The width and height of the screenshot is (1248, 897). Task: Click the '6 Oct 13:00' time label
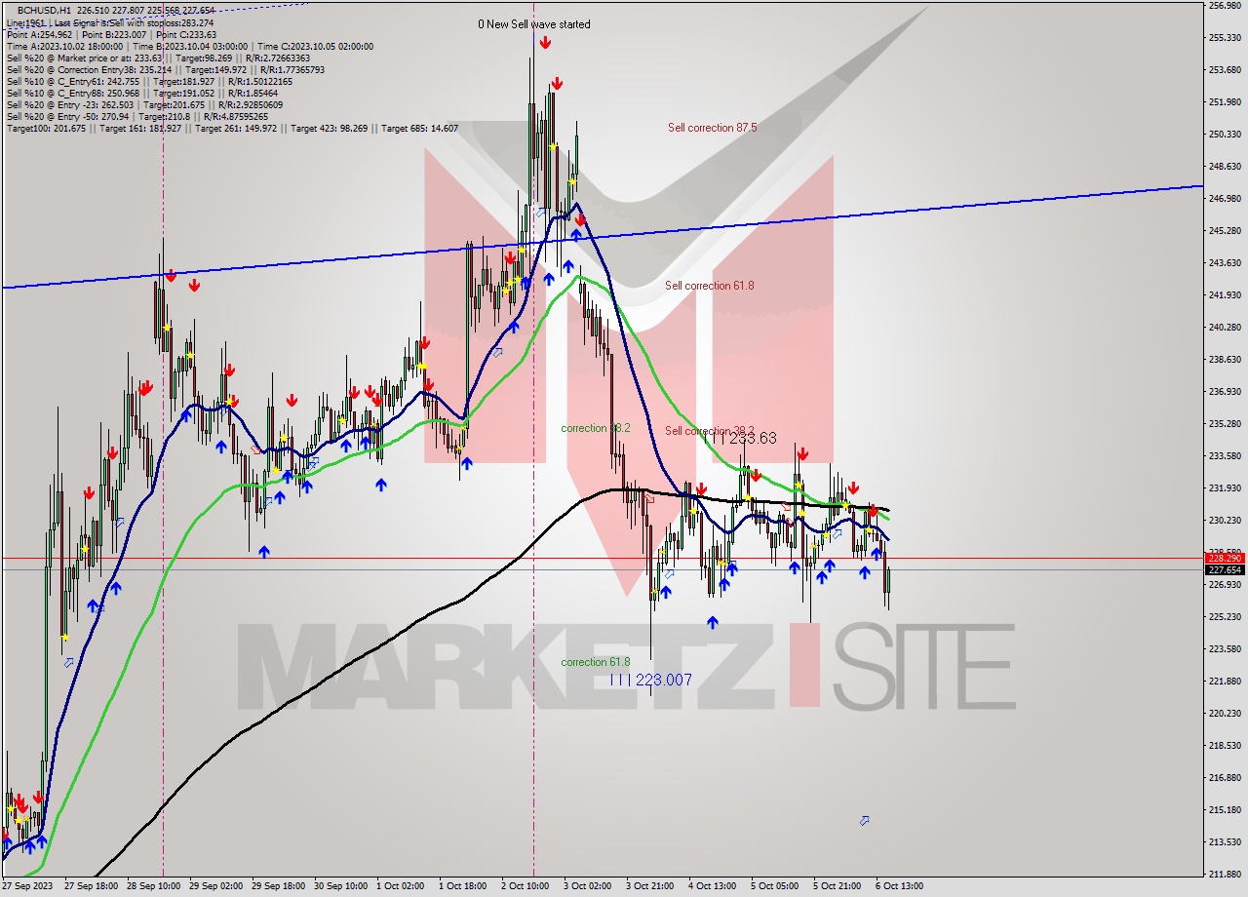(x=900, y=886)
